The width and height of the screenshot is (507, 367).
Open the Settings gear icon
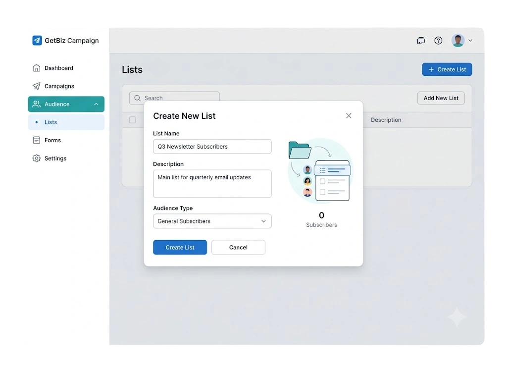(37, 158)
